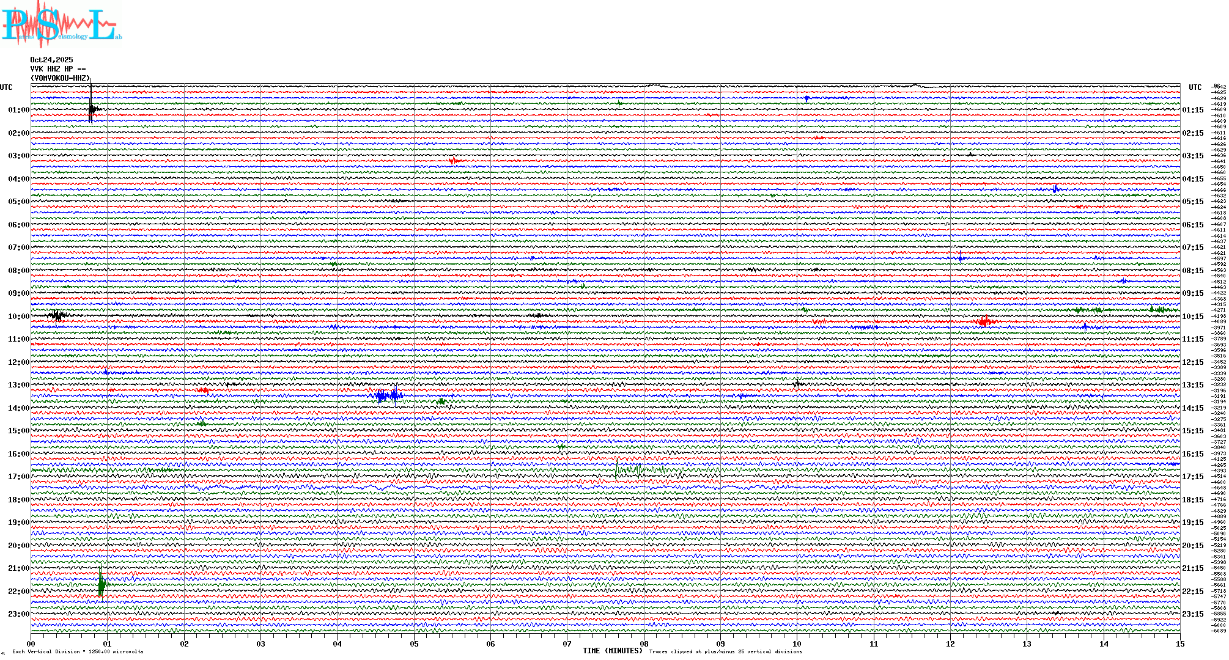
Task: Click the Oct24,2025 date label
Action: [x=51, y=60]
